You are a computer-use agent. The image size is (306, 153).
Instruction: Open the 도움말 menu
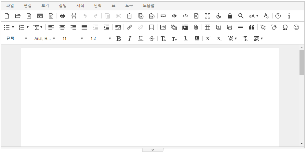(149, 6)
